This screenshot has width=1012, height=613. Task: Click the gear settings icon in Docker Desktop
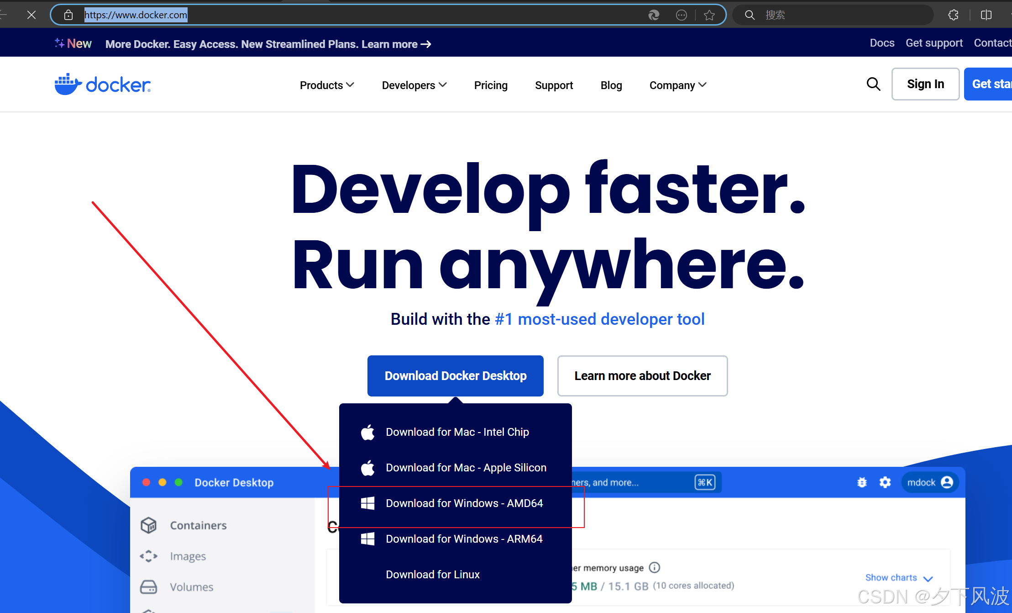[885, 482]
